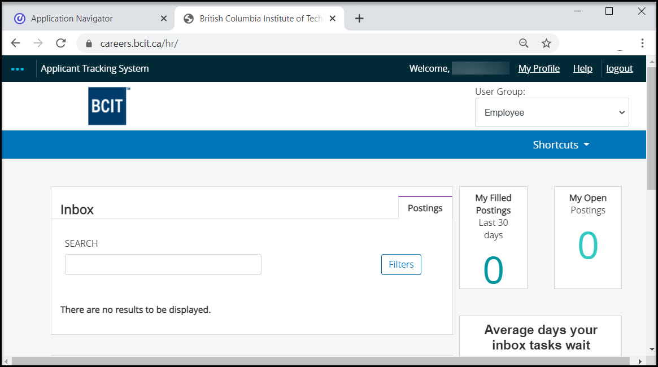Bookmark the page with the star icon

click(546, 43)
